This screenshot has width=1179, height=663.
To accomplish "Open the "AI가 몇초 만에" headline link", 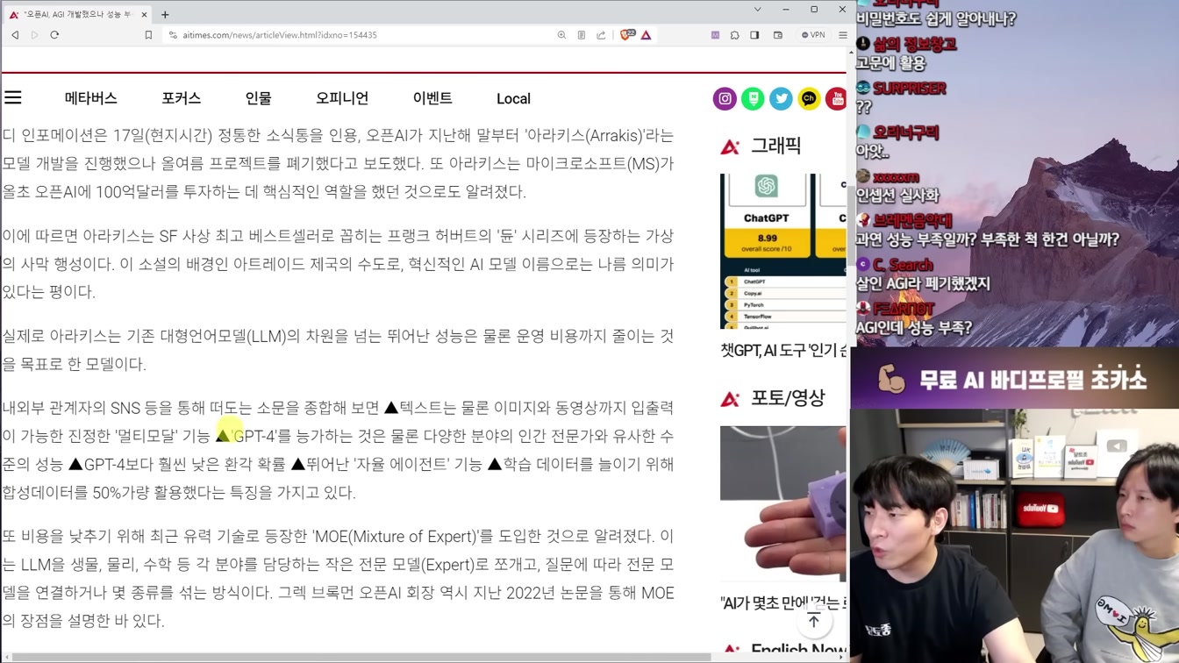I will click(x=783, y=602).
